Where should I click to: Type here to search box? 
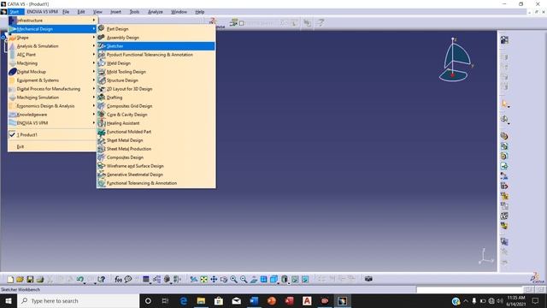point(78,300)
